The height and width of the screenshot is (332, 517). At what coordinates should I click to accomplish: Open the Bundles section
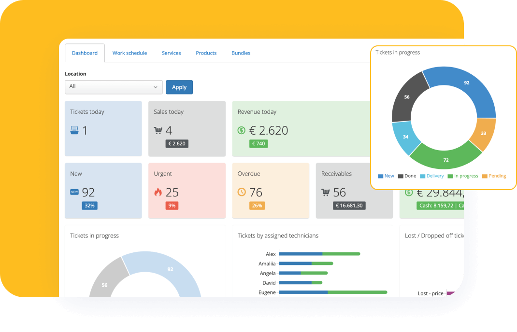point(241,53)
